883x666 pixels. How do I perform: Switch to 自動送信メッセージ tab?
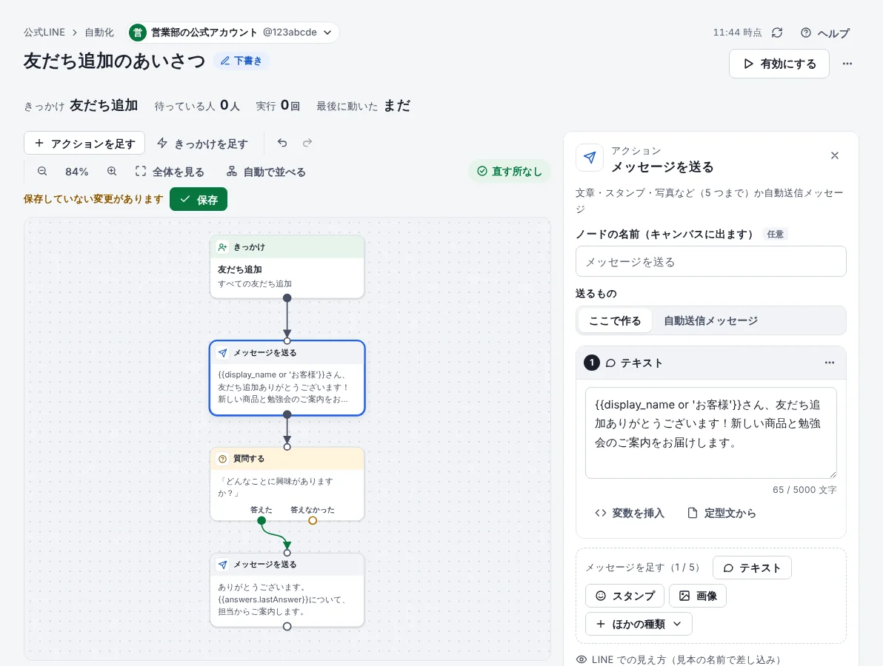[710, 320]
